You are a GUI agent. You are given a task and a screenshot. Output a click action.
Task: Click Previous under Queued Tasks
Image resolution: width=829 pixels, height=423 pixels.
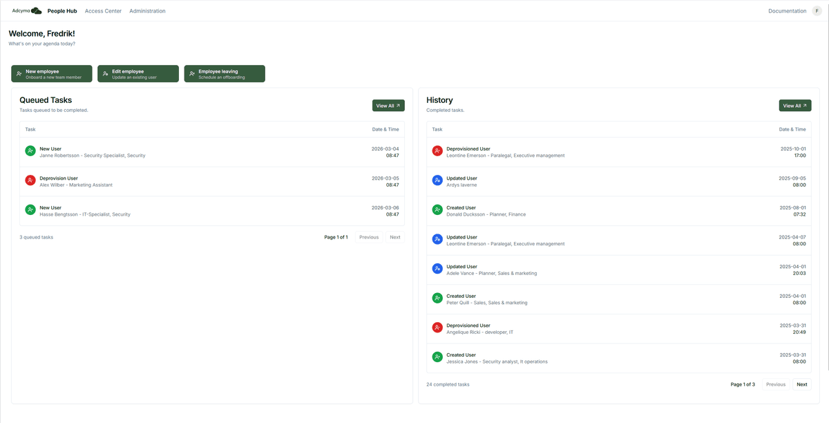pos(369,237)
